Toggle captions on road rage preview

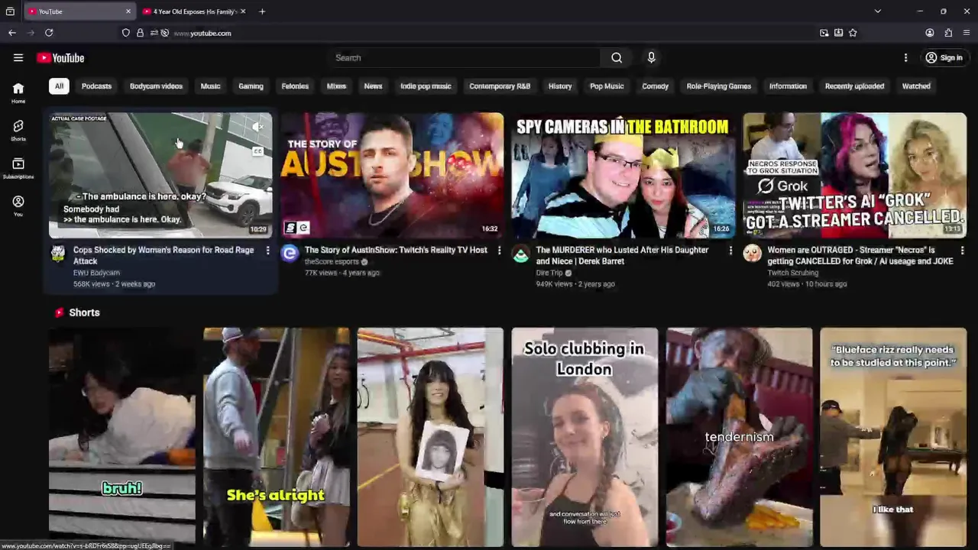pos(258,151)
